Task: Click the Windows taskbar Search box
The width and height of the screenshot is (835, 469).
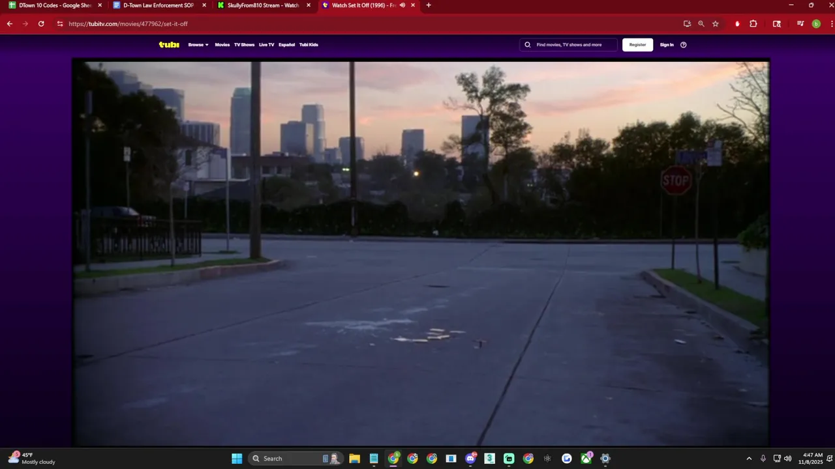Action: point(296,459)
